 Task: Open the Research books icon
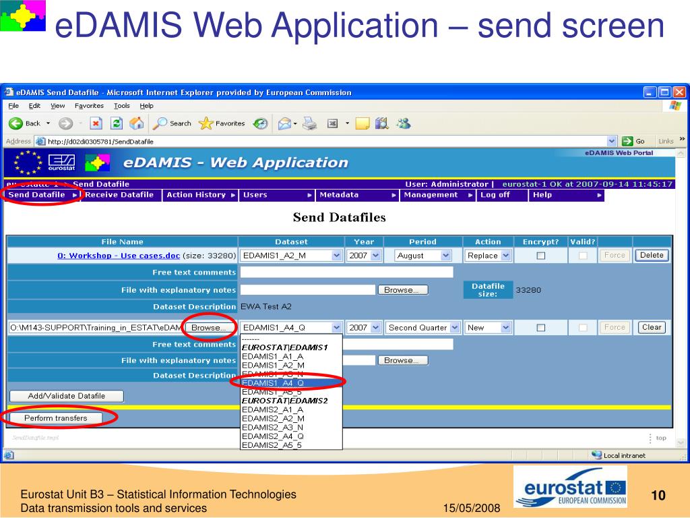(x=382, y=123)
